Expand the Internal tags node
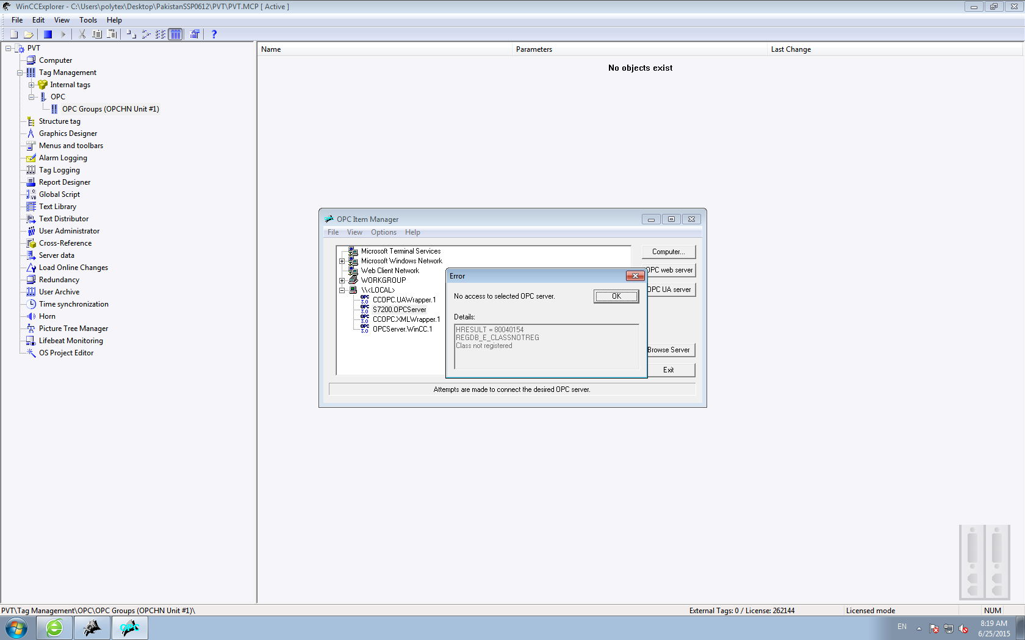 coord(32,85)
